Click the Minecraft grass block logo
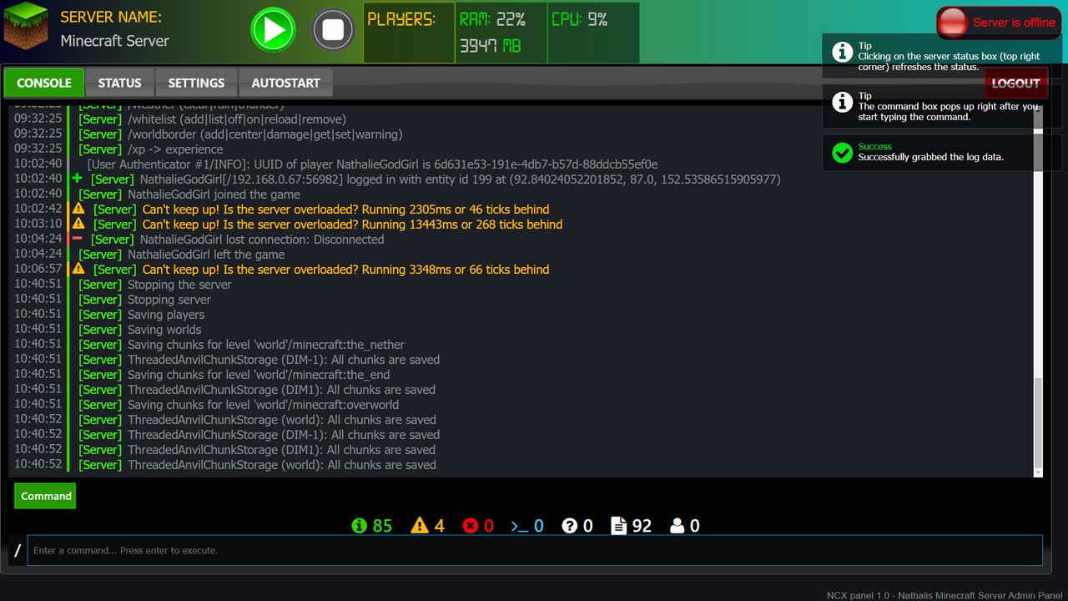The height and width of the screenshot is (601, 1068). click(x=25, y=25)
